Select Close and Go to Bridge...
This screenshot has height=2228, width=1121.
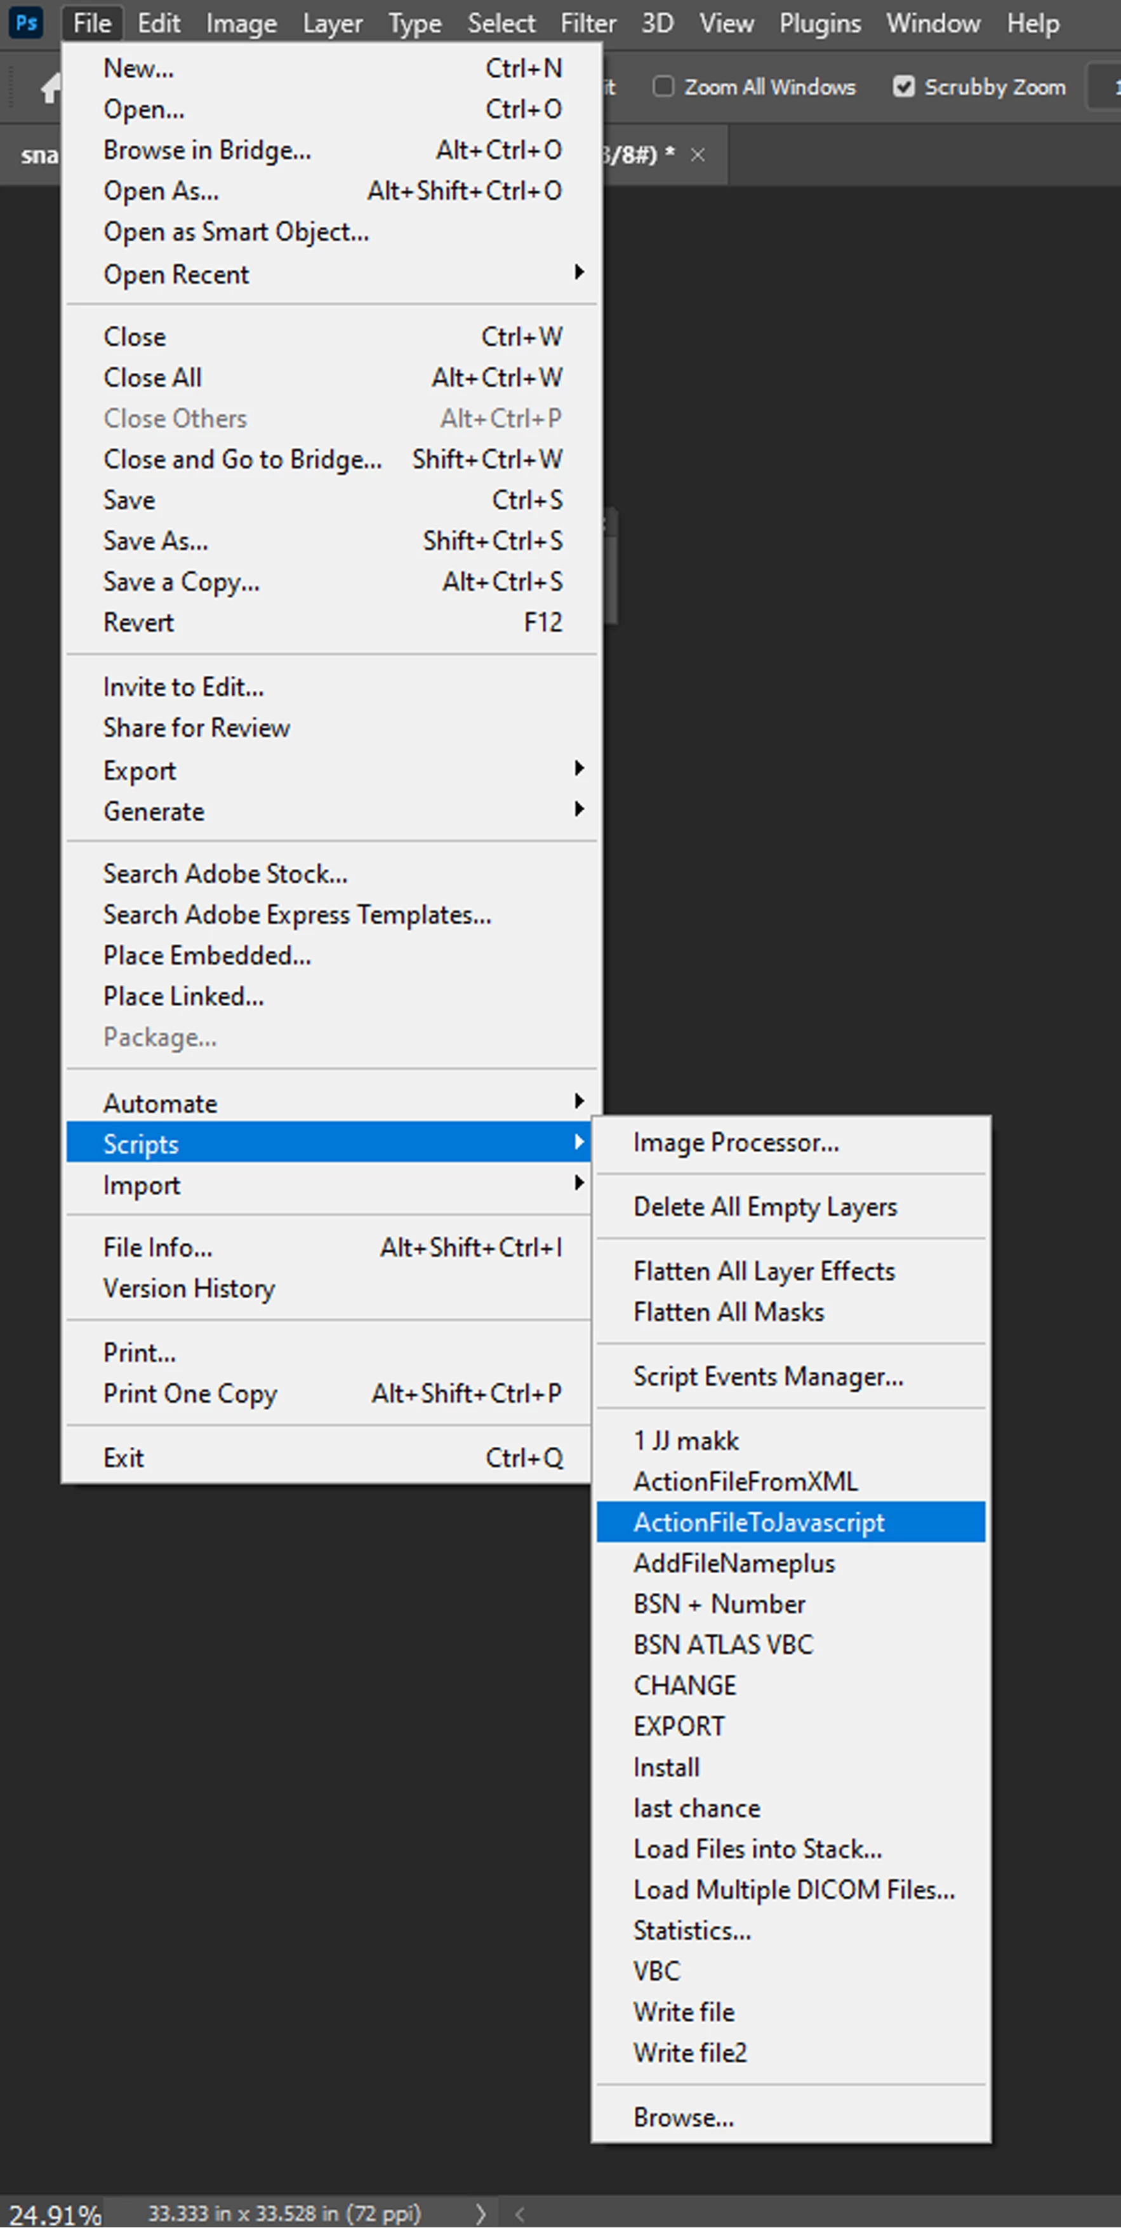pos(332,459)
